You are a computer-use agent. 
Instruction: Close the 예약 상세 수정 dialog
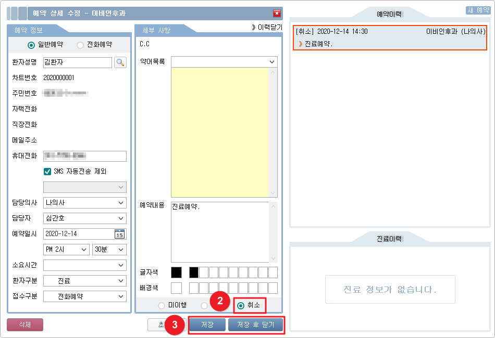(x=277, y=14)
